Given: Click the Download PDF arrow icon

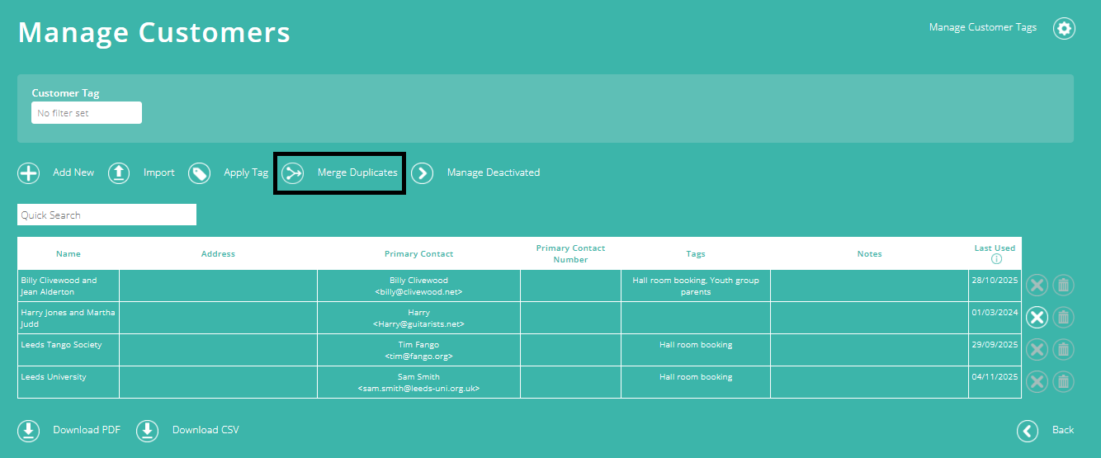Looking at the screenshot, I should pos(29,431).
